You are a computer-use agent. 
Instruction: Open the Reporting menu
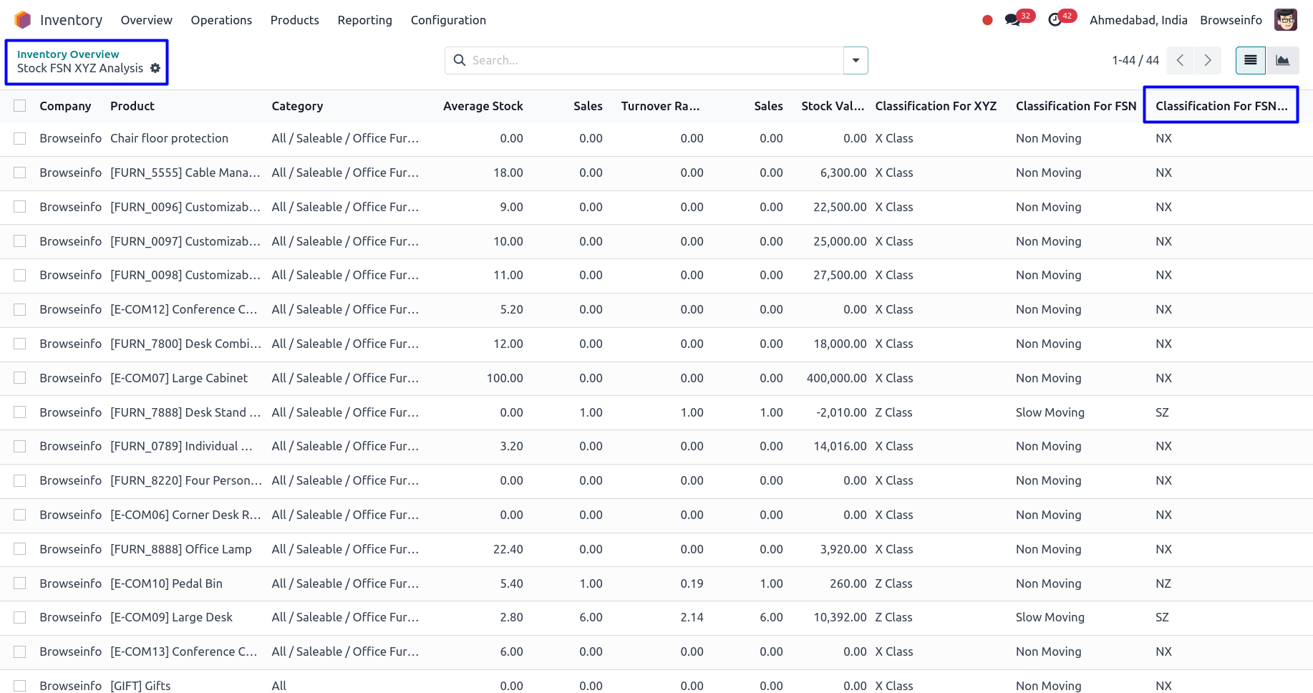pyautogui.click(x=364, y=20)
